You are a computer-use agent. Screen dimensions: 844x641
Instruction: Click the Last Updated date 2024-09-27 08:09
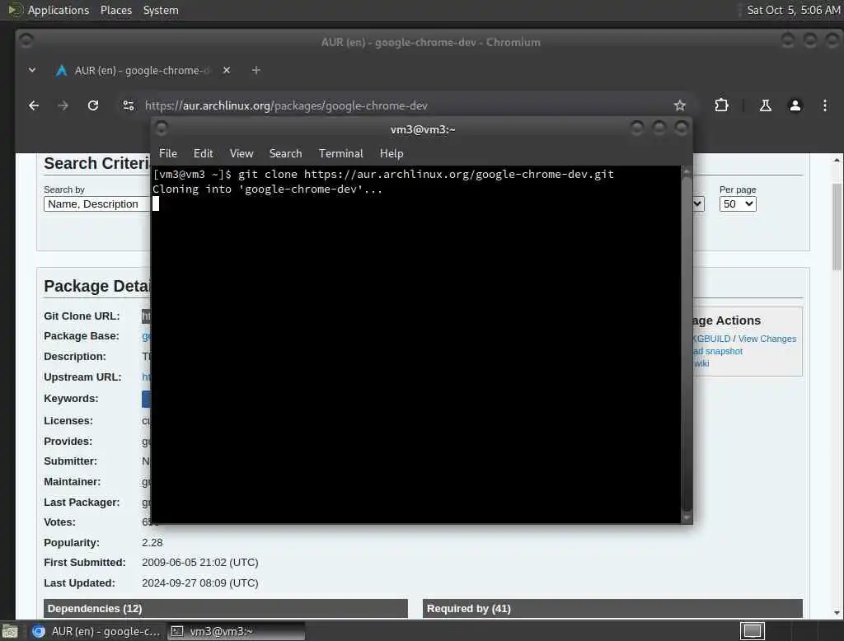pos(200,583)
